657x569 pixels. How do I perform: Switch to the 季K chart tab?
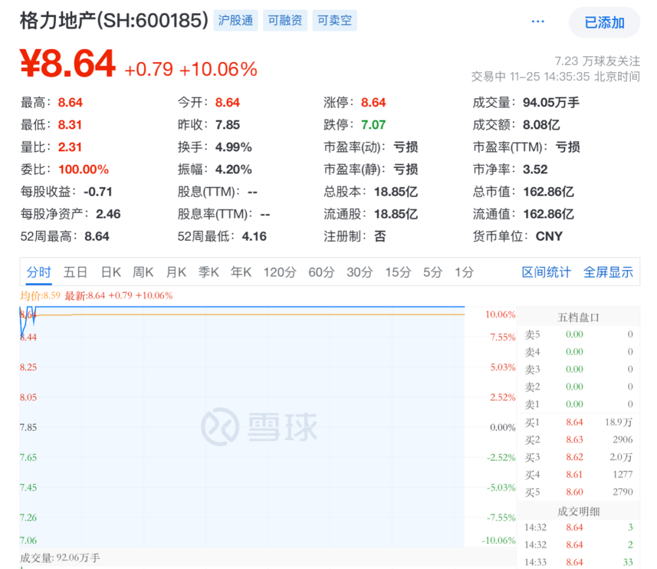tap(209, 272)
